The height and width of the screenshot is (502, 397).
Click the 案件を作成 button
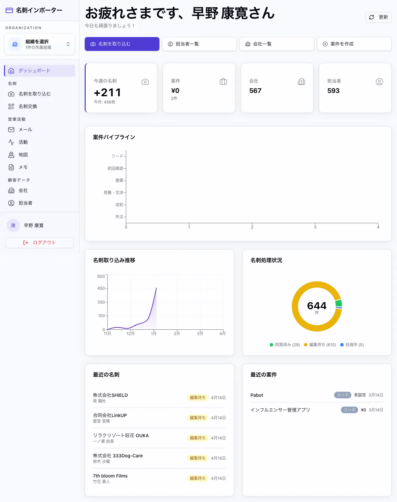(x=354, y=44)
